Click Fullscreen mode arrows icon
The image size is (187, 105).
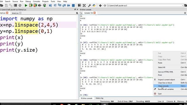(x=84, y=5)
